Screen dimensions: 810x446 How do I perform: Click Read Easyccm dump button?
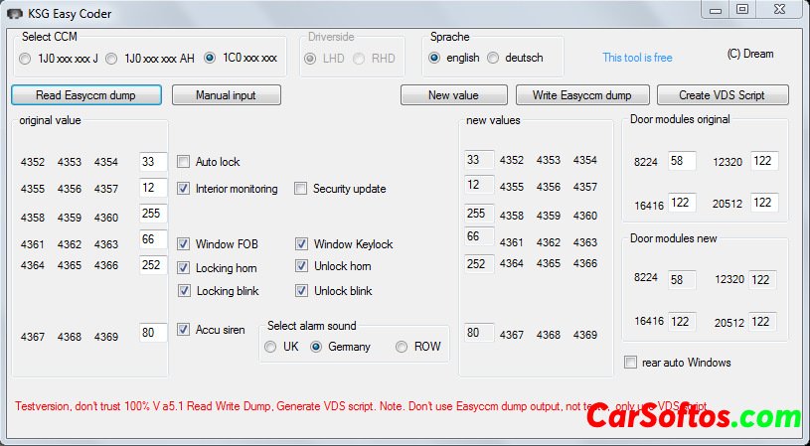click(x=85, y=95)
